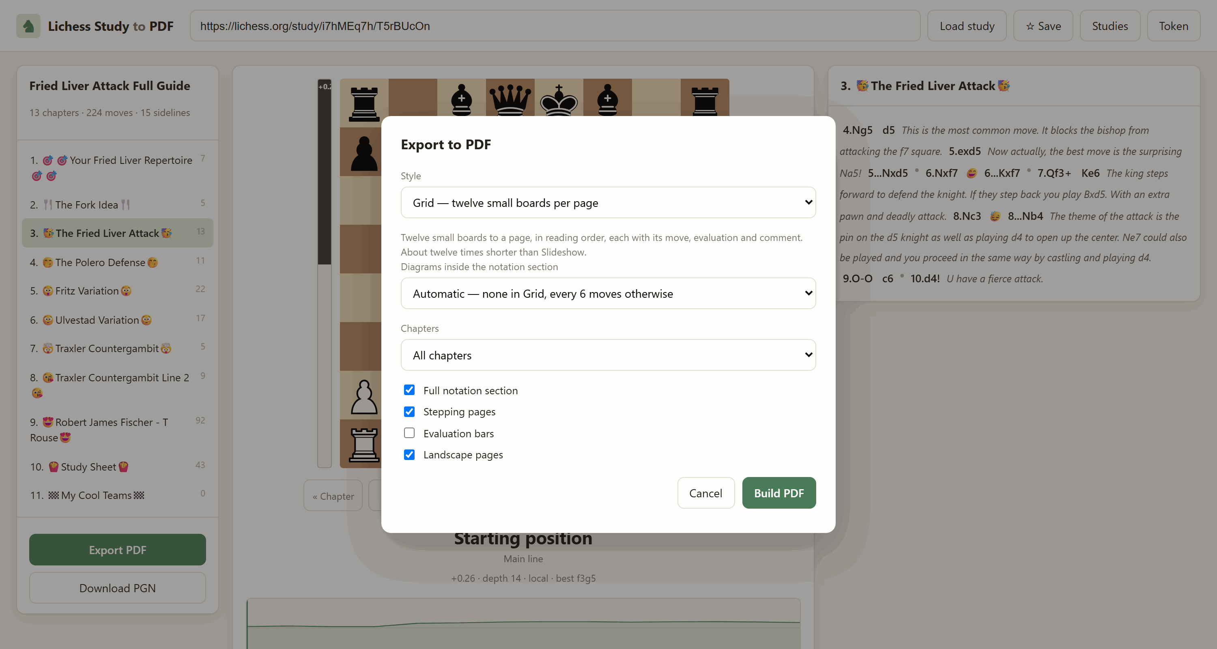Open chapter 4 The Polero Defense
The height and width of the screenshot is (649, 1217).
pos(117,262)
